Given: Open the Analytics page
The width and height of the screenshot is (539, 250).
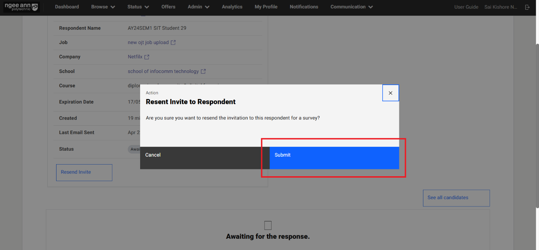Looking at the screenshot, I should [232, 7].
